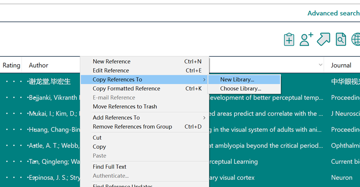360x187 pixels.
Task: Expand Add References To submenu
Action: tap(145, 117)
